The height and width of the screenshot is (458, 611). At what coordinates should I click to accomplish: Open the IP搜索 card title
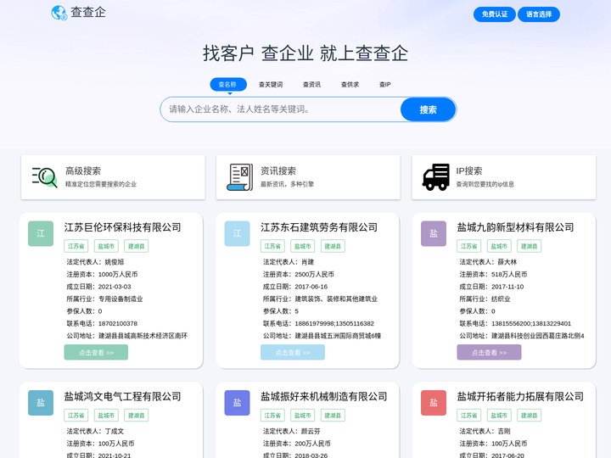pyautogui.click(x=469, y=170)
